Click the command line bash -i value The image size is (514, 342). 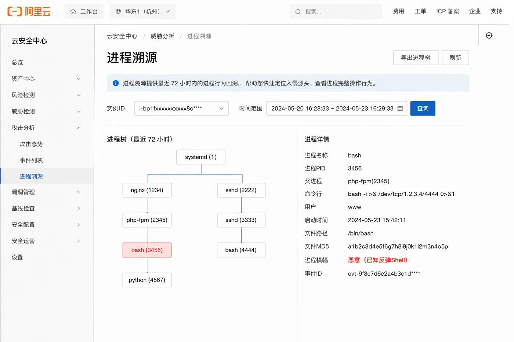point(401,194)
